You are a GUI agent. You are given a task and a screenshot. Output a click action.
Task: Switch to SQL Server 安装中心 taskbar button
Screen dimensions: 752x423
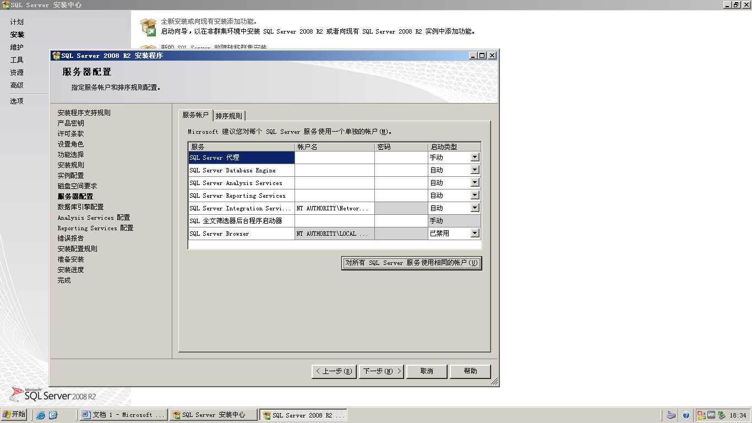pos(213,415)
